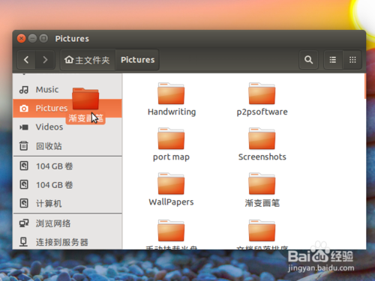Switch to list view
Image resolution: width=375 pixels, height=281 pixels.
(x=333, y=60)
